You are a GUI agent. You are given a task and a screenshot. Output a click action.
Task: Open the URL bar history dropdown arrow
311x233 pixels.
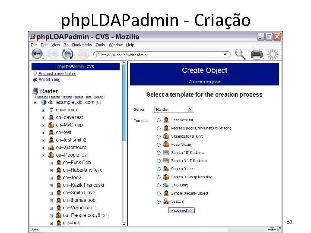[225, 54]
